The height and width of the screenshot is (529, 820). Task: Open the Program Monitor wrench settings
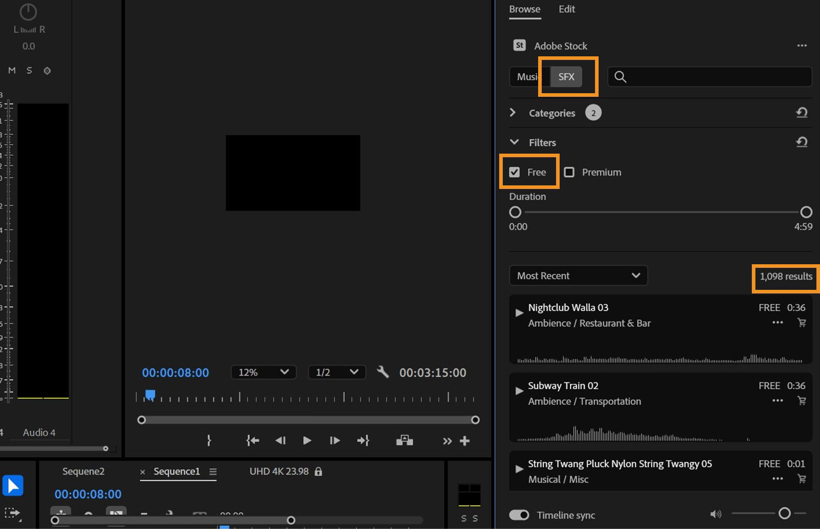(x=383, y=372)
